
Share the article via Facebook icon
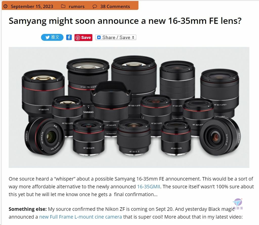tap(69, 37)
